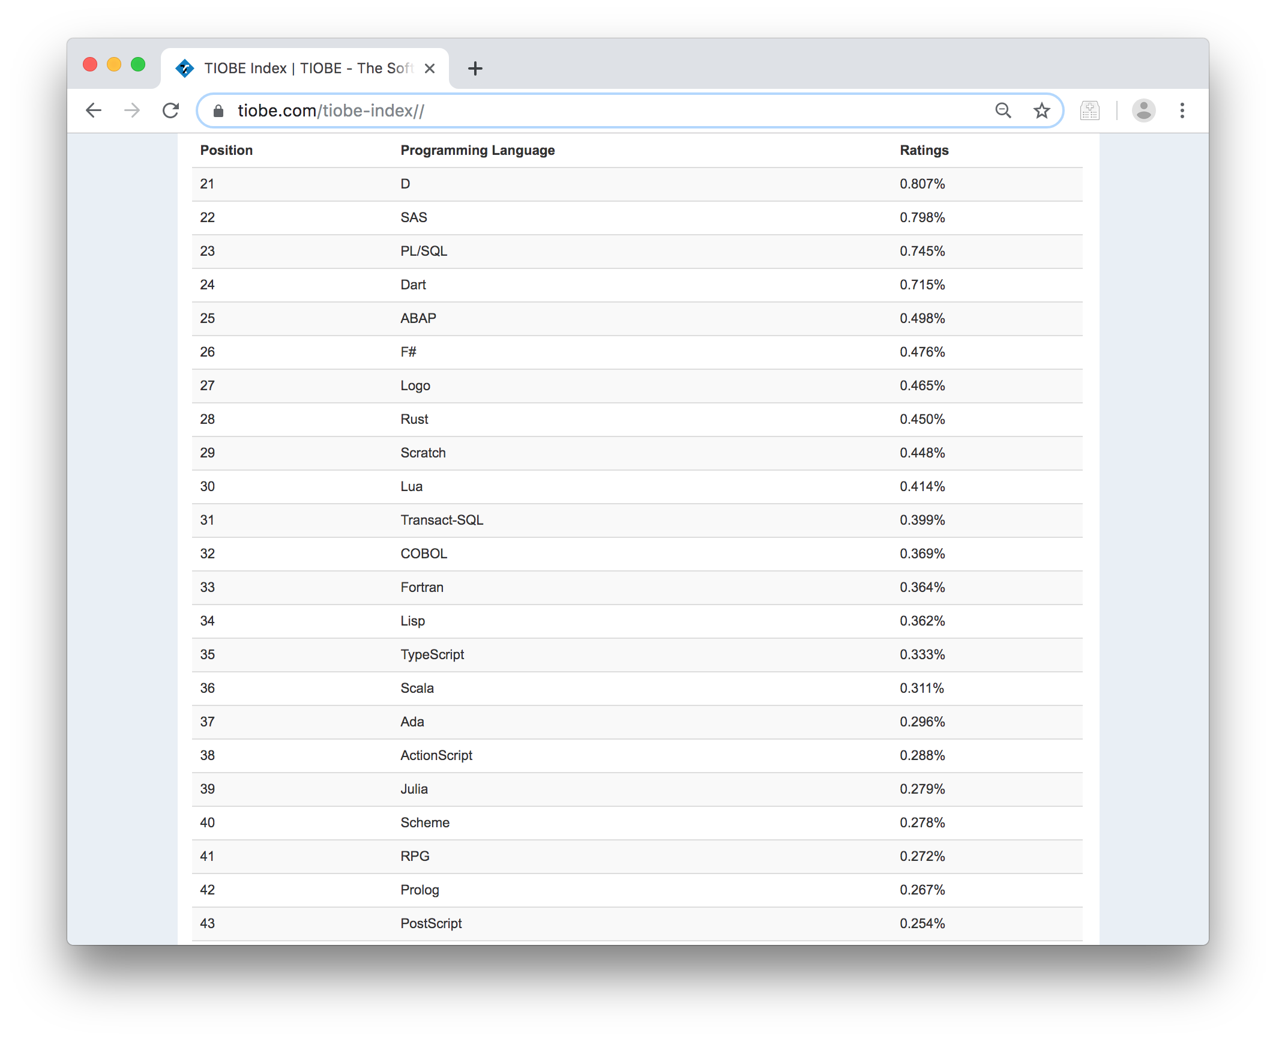Click the 0.498% rating for ABAP

[x=922, y=318]
